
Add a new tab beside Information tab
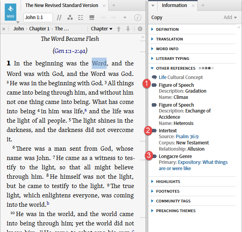click(203, 5)
